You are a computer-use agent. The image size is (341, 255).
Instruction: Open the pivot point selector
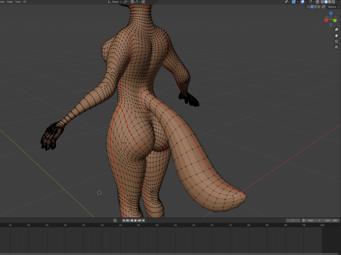(126, 1)
